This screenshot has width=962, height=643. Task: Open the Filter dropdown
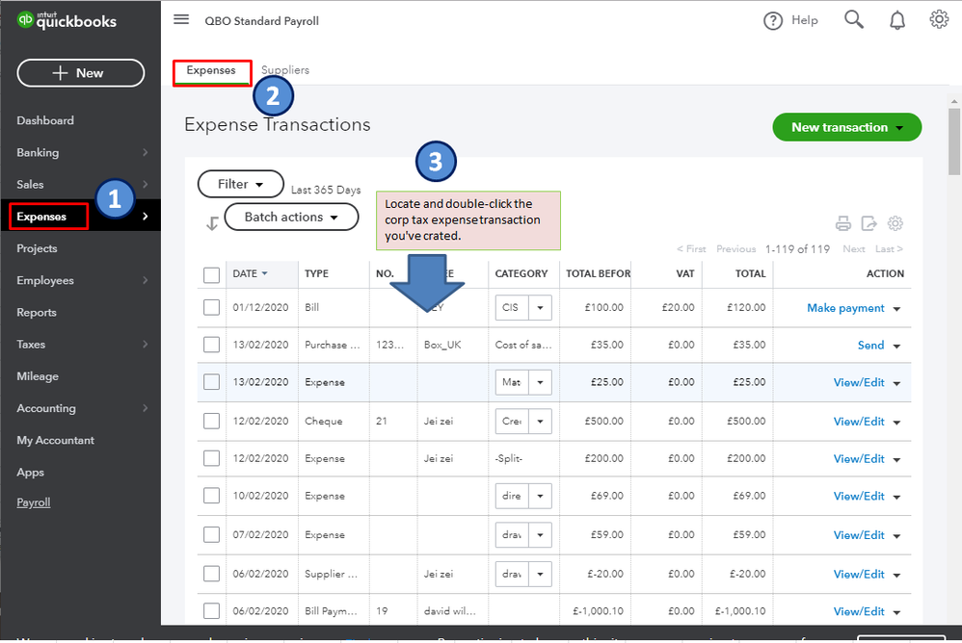click(x=240, y=184)
